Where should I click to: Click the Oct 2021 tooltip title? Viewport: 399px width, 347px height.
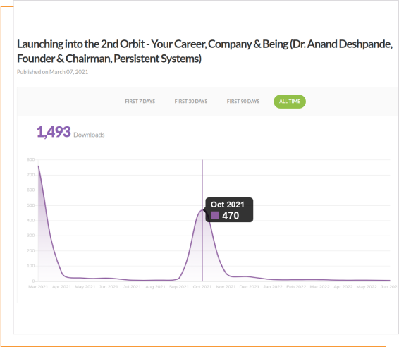(227, 205)
